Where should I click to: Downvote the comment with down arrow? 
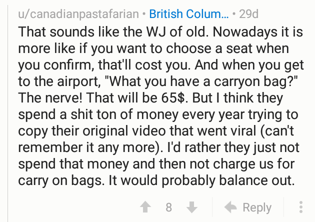click(x=191, y=207)
